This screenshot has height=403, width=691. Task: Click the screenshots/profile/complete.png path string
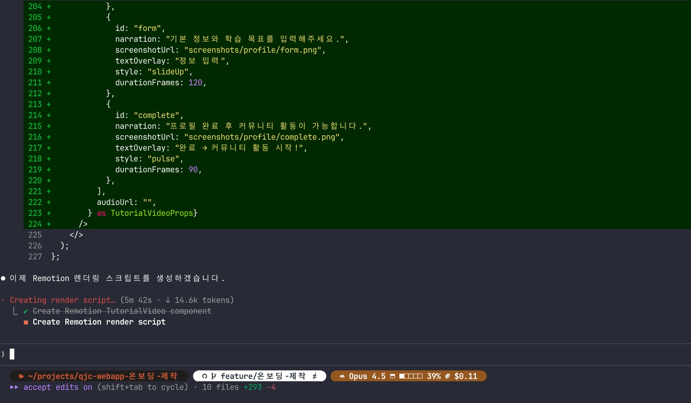pyautogui.click(x=262, y=137)
